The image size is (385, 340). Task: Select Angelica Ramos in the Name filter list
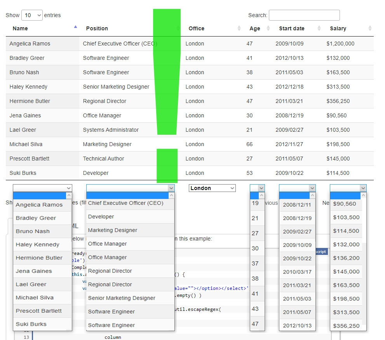[39, 205]
